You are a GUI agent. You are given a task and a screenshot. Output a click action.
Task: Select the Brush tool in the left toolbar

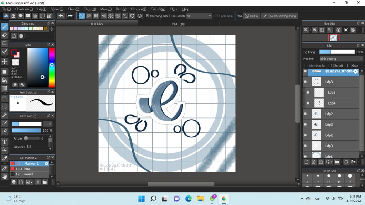[4, 27]
